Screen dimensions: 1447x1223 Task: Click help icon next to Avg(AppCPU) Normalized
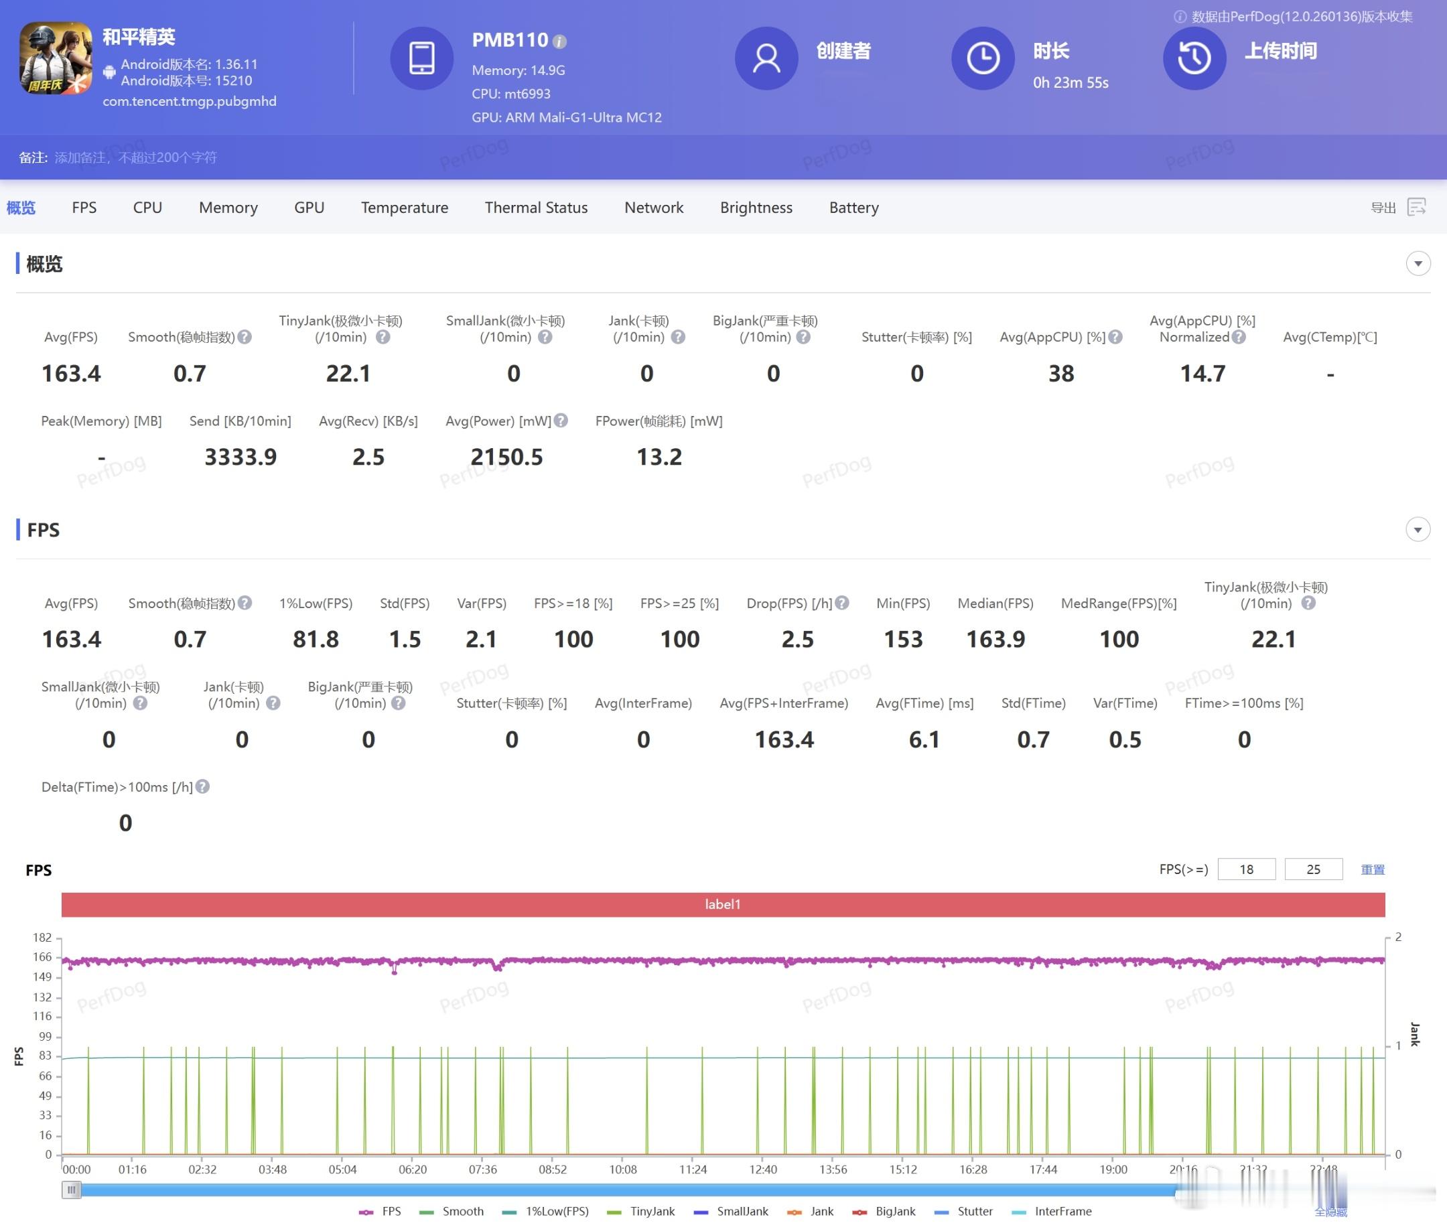click(x=1239, y=337)
